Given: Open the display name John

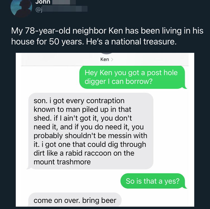Looking at the screenshot, I should (x=43, y=2).
